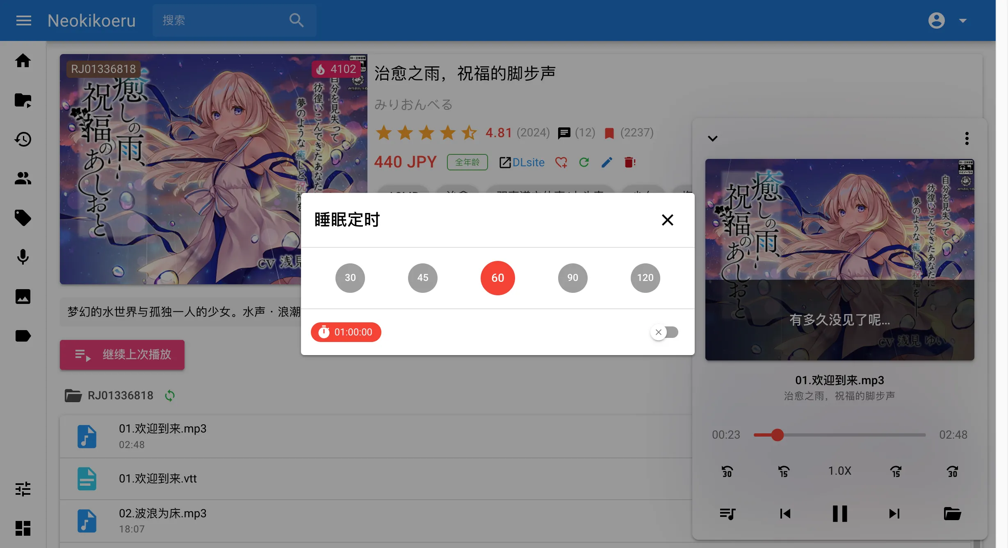Open the playback queue list
This screenshot has height=548, width=1008.
click(x=727, y=514)
